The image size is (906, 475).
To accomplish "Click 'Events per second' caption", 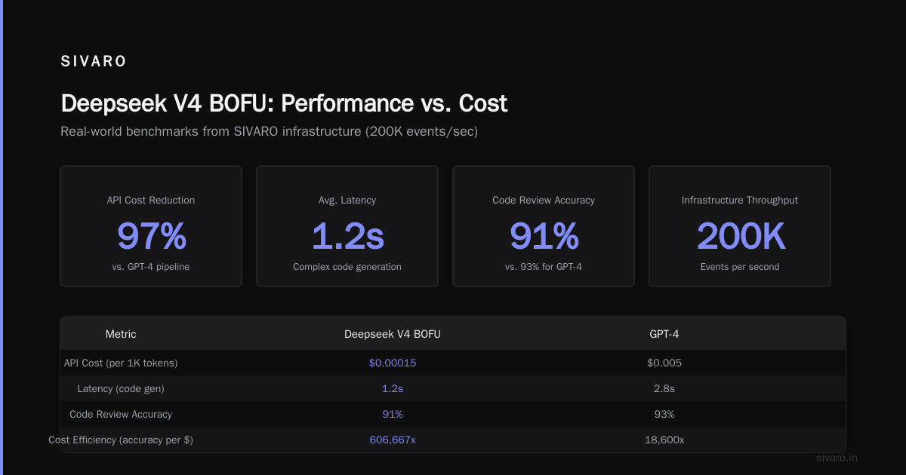I will pos(740,267).
